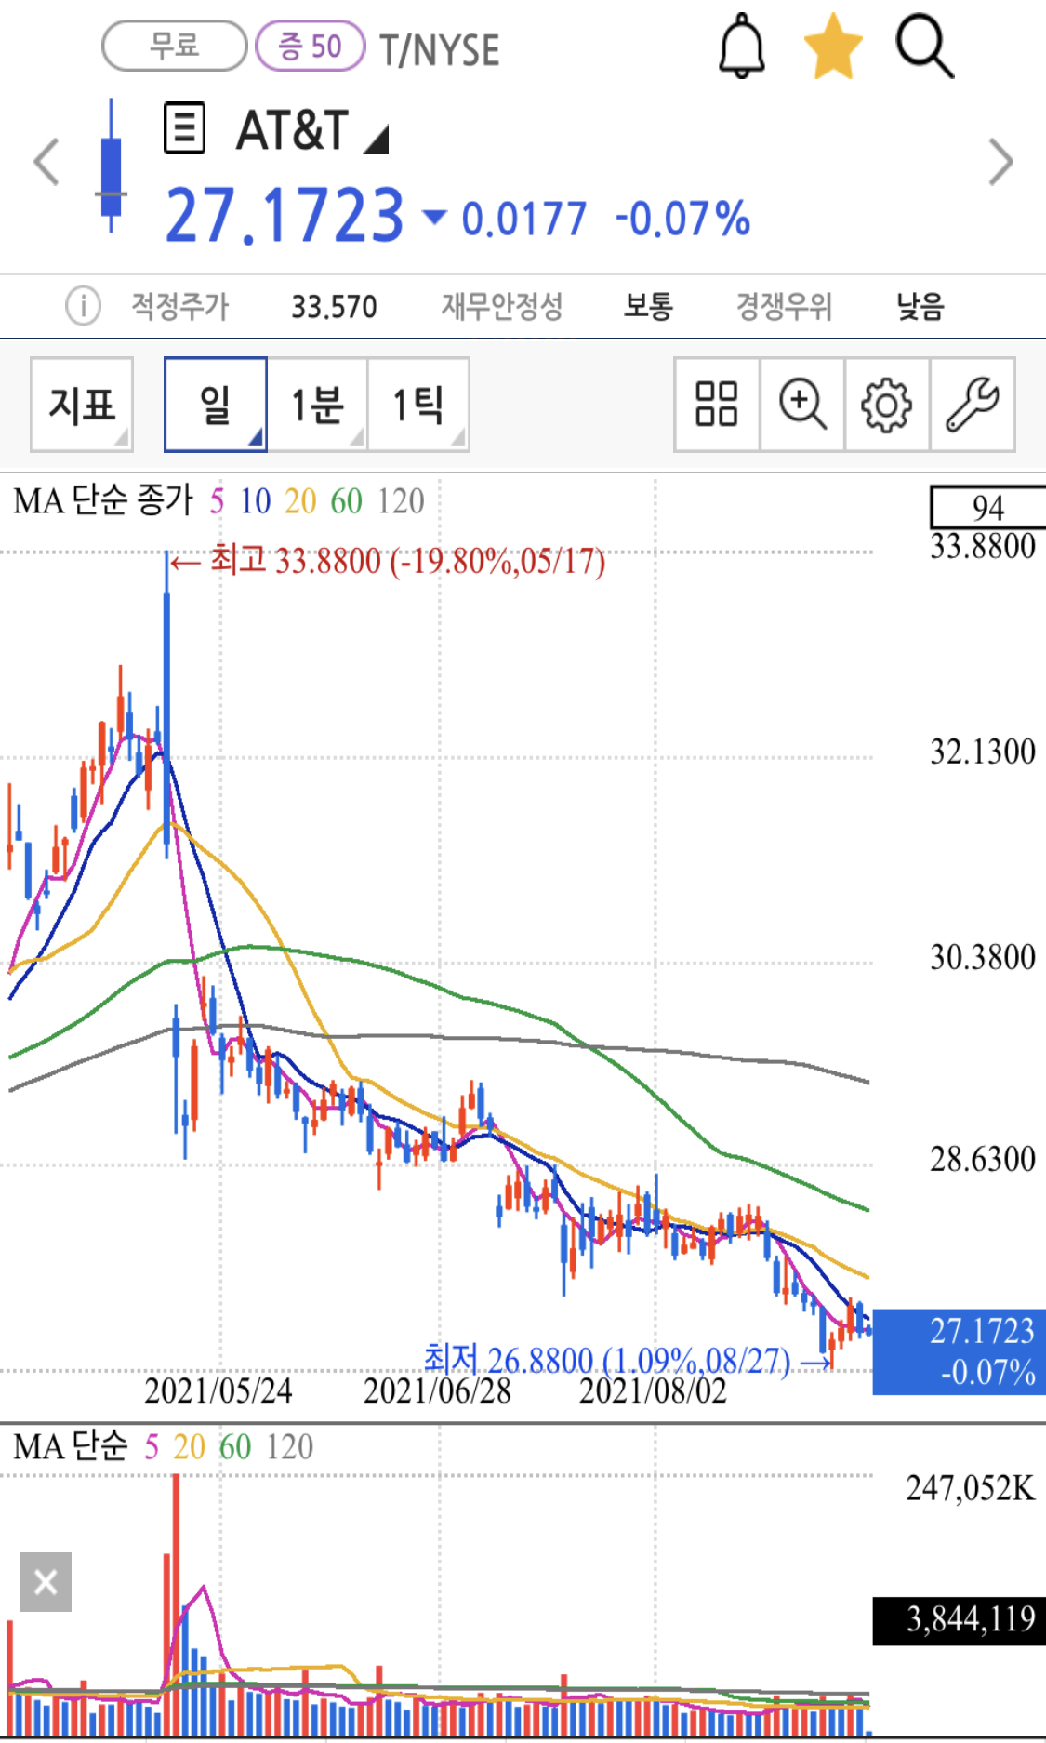Tap the current price 27.1723
The width and height of the screenshot is (1046, 1743).
285,215
